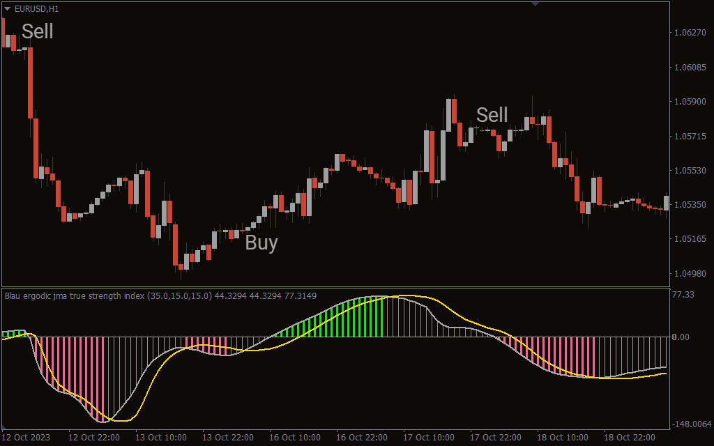This screenshot has height=446, width=714.
Task: Select the Buy text label on chart
Action: point(261,243)
